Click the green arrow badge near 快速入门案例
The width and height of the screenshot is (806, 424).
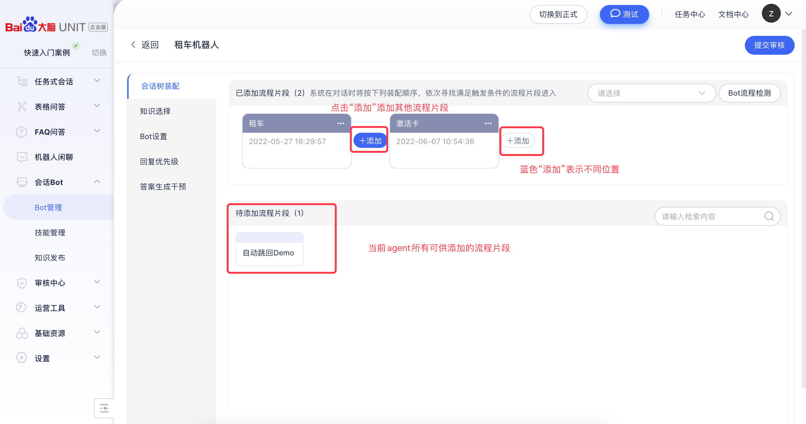[76, 46]
